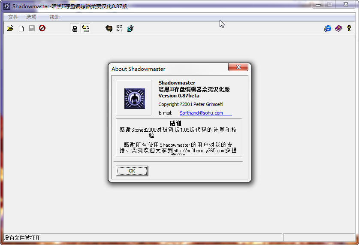Open the 文件 menu
Screen dimensions: 359x245
pyautogui.click(x=13, y=17)
